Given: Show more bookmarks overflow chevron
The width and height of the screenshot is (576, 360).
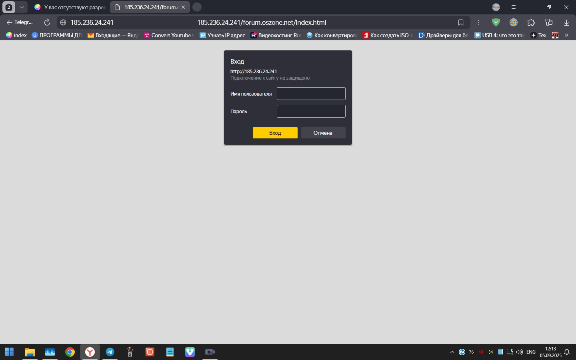Looking at the screenshot, I should tap(566, 35).
